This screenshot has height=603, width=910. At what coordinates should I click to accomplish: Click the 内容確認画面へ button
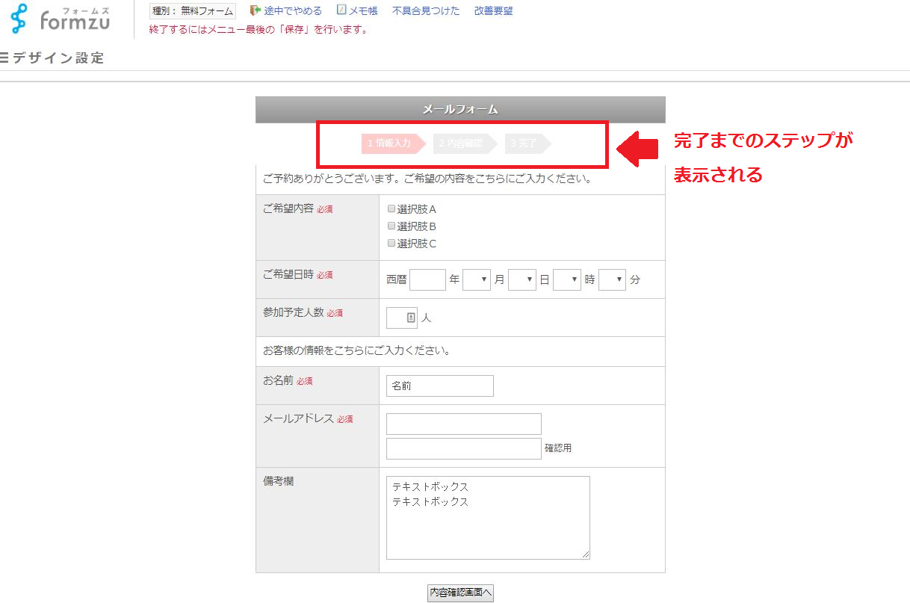tap(460, 592)
